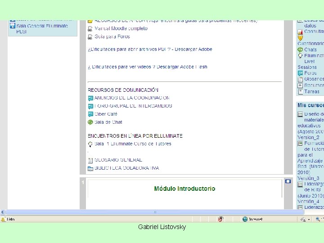Image resolution: width=324 pixels, height=243 pixels.
Task: Open Cuestionarios in the activities block
Action: tap(311, 44)
